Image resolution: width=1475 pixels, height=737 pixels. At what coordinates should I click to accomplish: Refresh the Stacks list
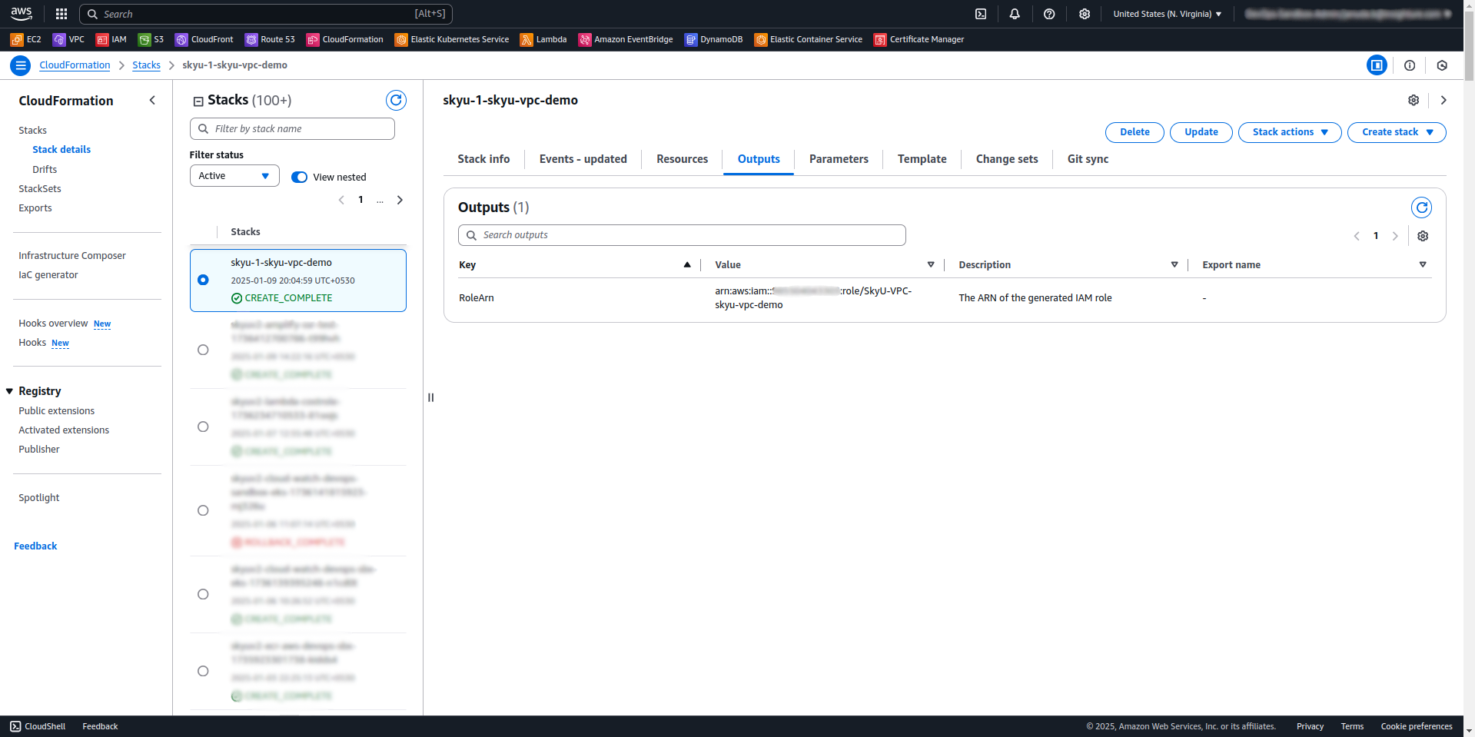(396, 100)
